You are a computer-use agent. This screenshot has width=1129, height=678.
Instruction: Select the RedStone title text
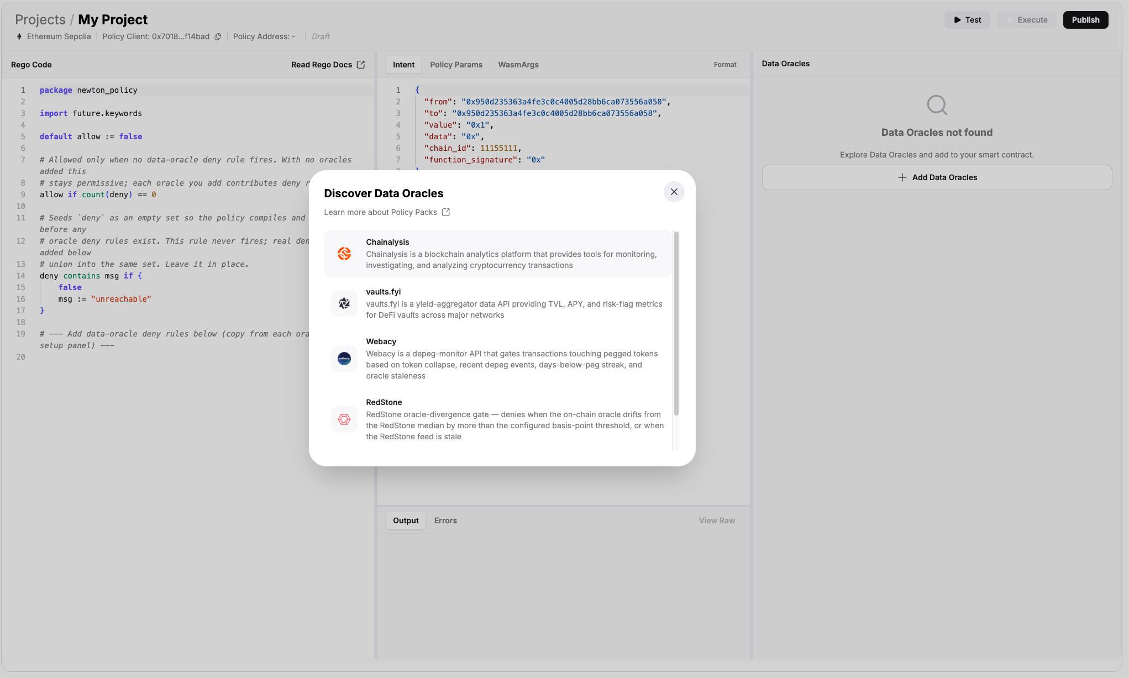coord(384,402)
